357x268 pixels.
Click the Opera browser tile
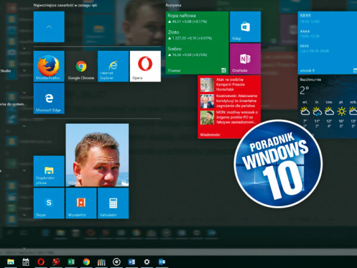point(145,66)
